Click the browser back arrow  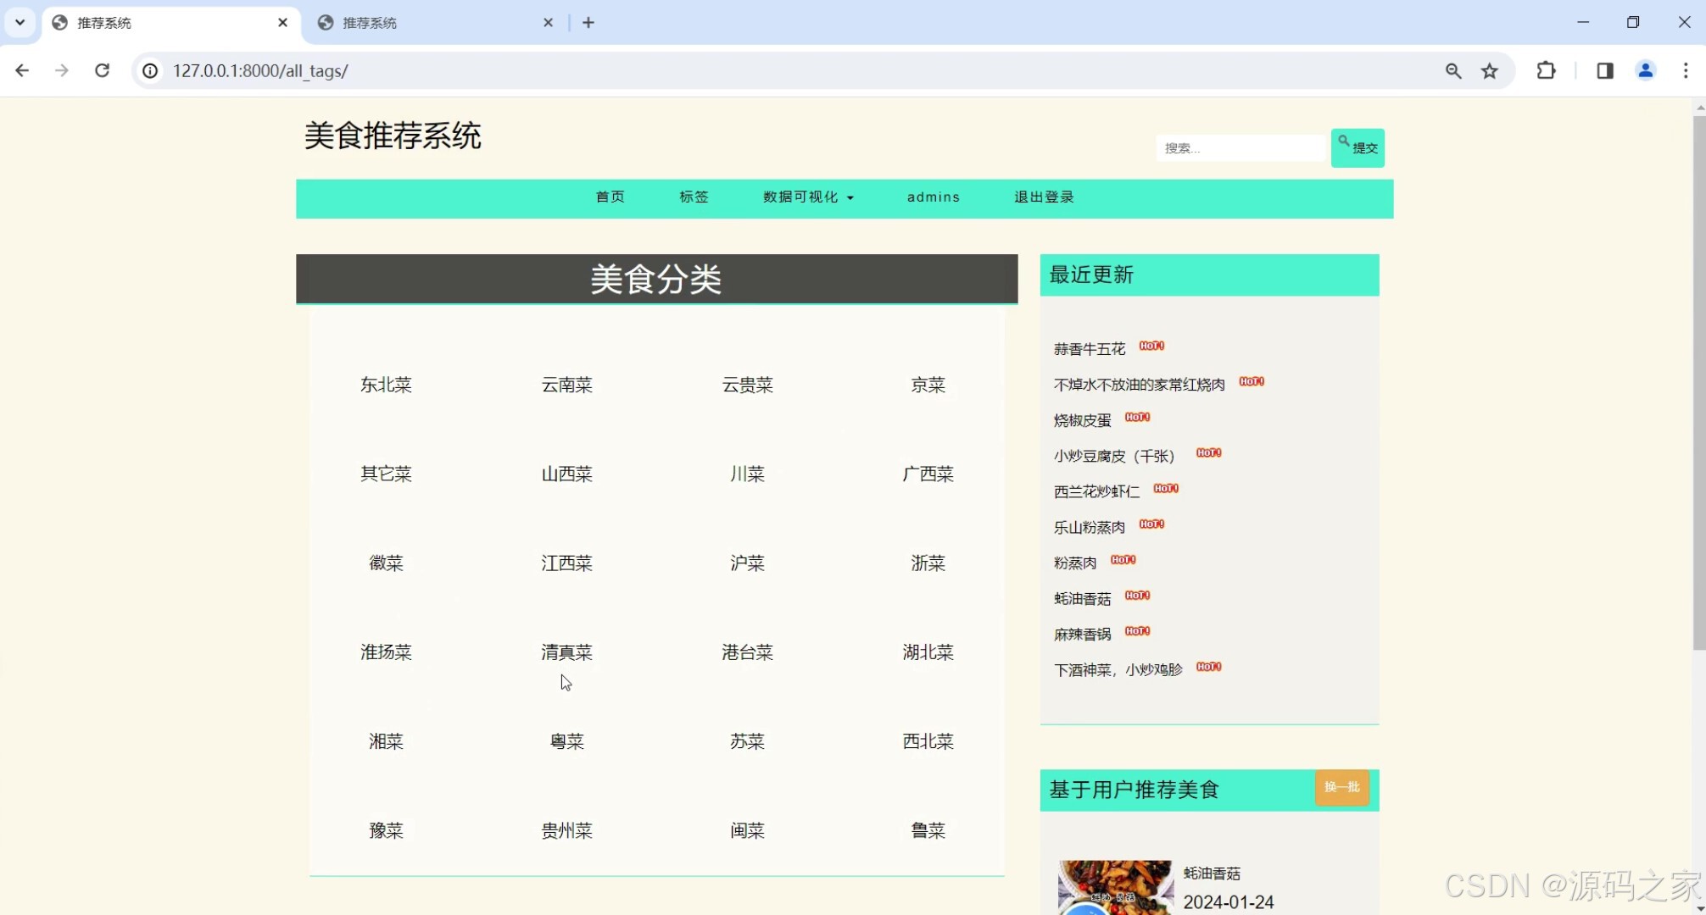[x=22, y=70]
